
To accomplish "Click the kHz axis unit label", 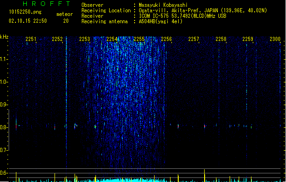I will pyautogui.click(x=4, y=37).
